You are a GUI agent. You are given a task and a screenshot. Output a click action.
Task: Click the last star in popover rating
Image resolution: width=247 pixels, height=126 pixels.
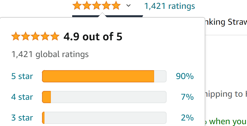pos(55,36)
